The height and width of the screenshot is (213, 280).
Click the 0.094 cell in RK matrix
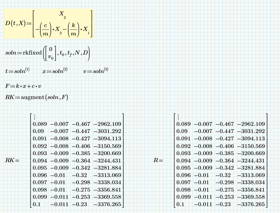(40, 161)
